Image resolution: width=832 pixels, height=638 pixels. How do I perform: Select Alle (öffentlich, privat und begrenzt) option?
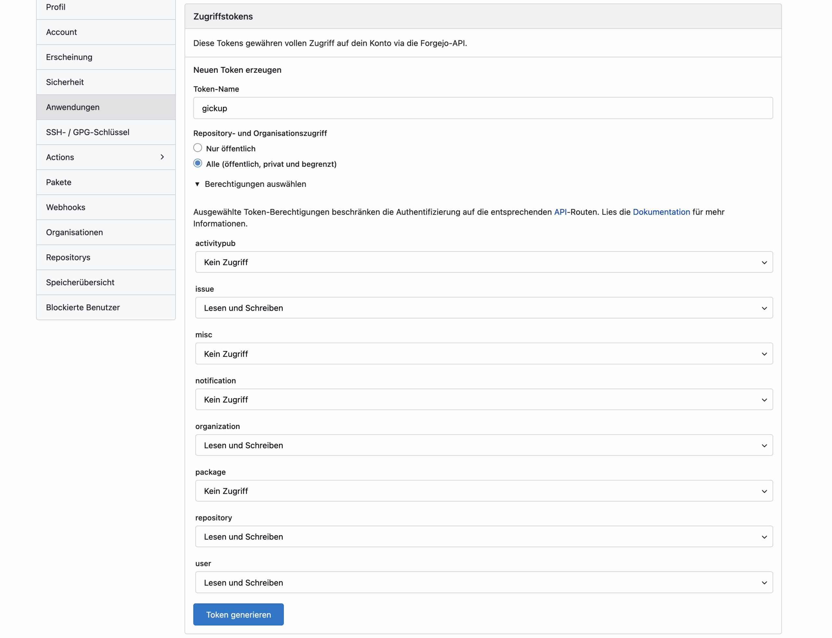(198, 163)
